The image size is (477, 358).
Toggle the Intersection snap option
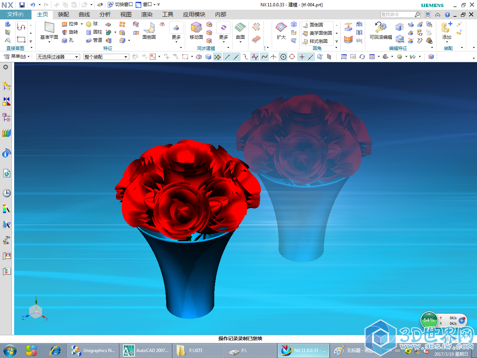[274, 57]
